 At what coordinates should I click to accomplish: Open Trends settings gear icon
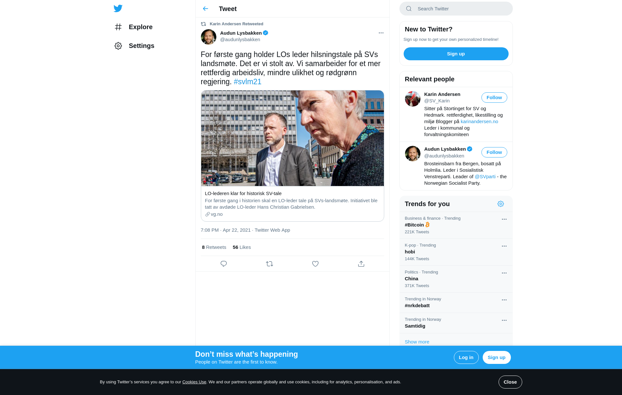tap(501, 204)
